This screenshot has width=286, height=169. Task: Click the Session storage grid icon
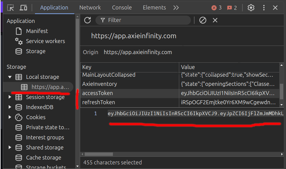coord(19,97)
